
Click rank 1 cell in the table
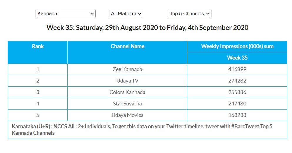(38, 69)
